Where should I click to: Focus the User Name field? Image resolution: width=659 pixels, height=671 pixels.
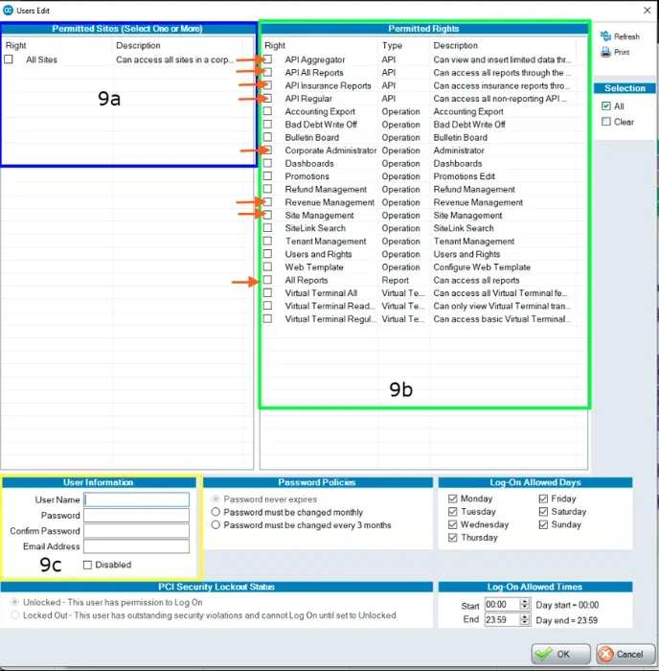pos(136,499)
